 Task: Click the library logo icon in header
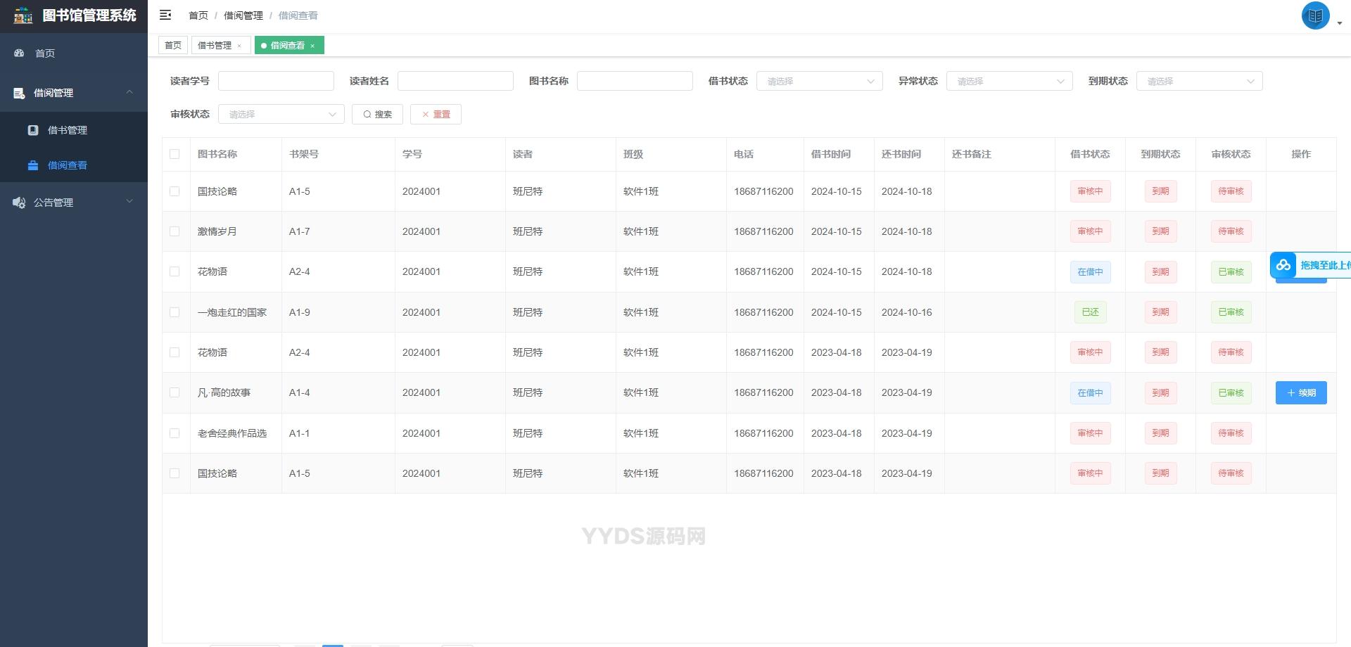click(23, 15)
